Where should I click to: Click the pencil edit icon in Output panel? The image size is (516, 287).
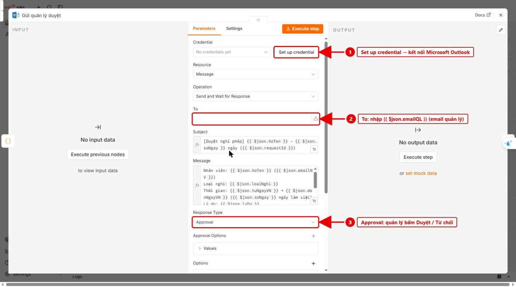[x=500, y=30]
